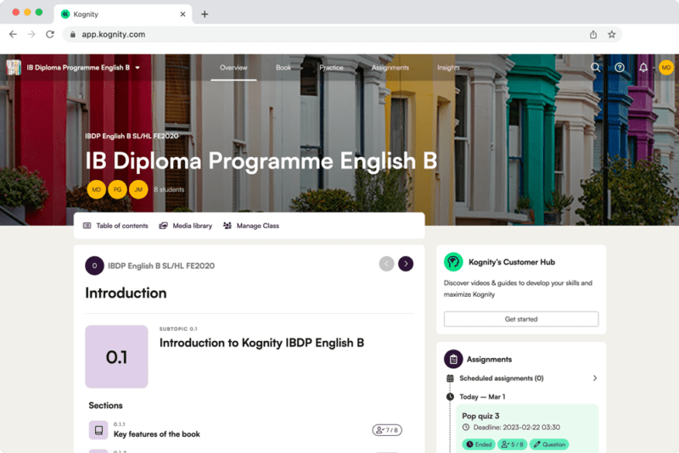This screenshot has width=679, height=453.
Task: Click the MD student avatar in banner
Action: point(96,189)
